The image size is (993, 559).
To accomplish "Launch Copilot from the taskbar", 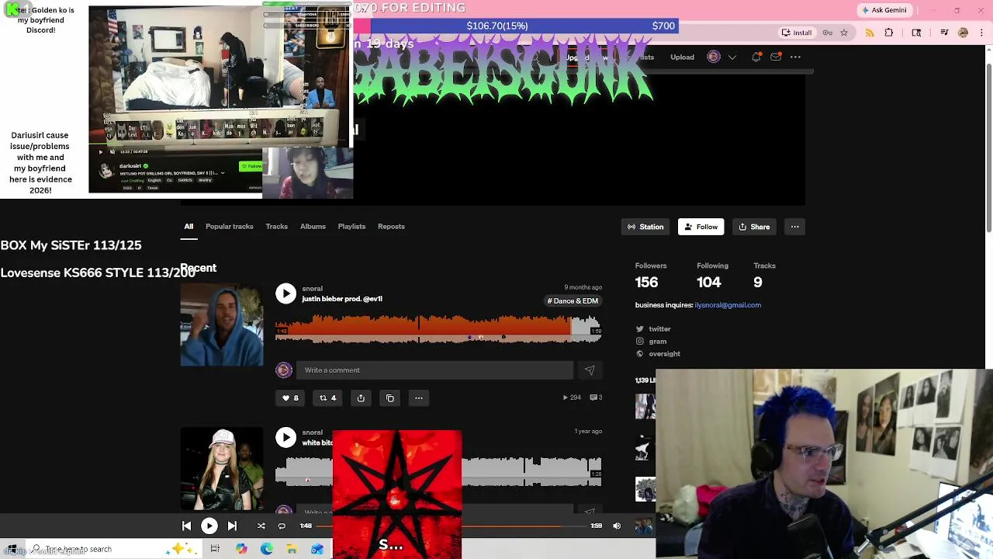I will pyautogui.click(x=241, y=549).
